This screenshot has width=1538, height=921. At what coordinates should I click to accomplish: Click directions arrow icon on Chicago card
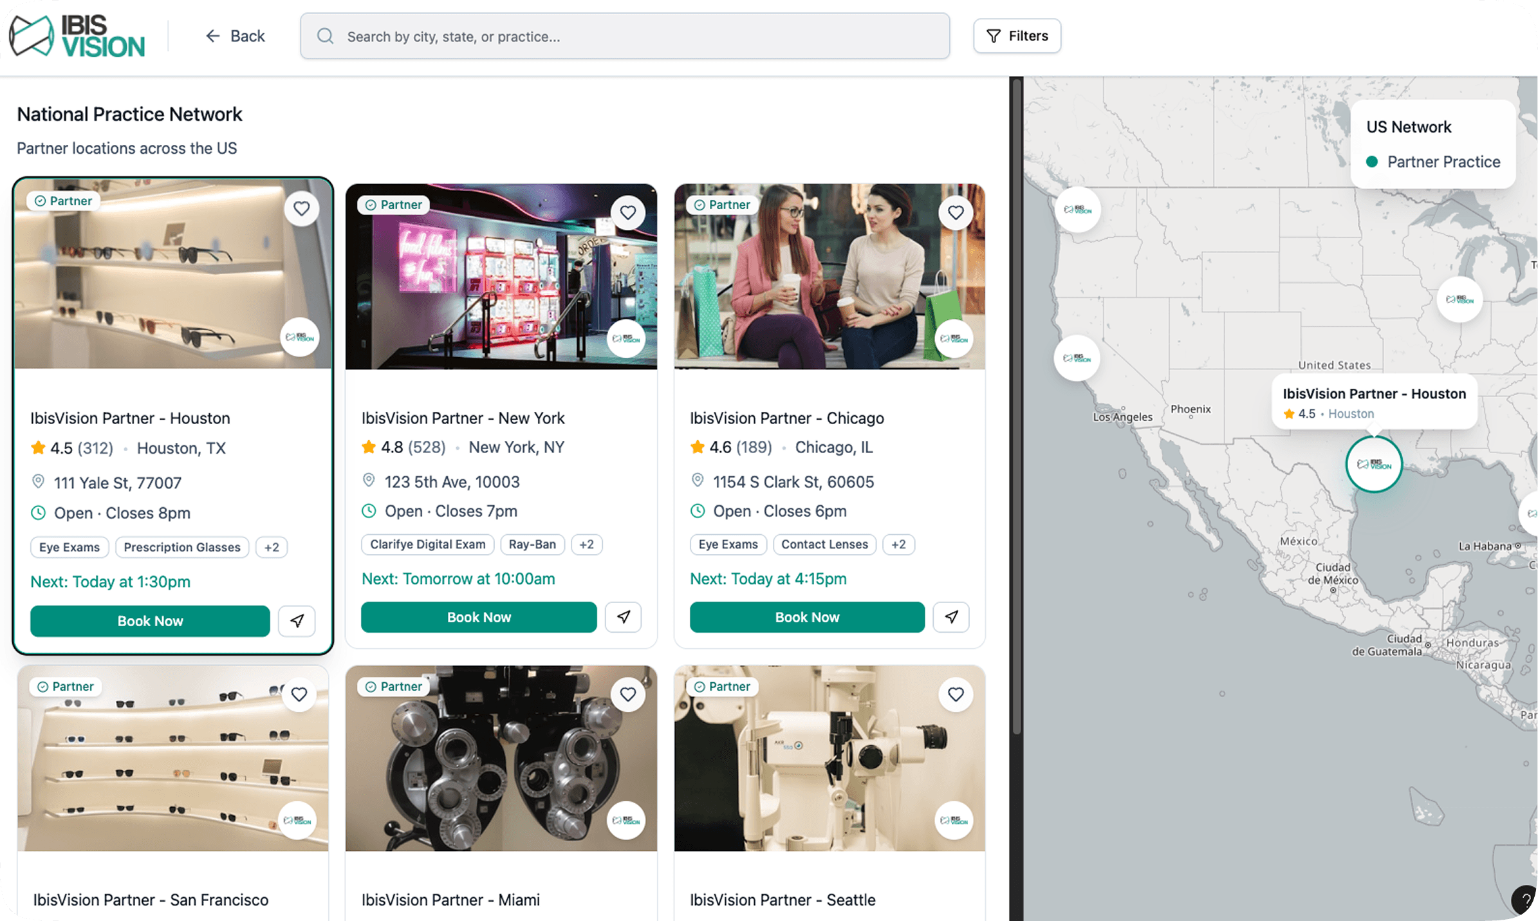pyautogui.click(x=951, y=617)
